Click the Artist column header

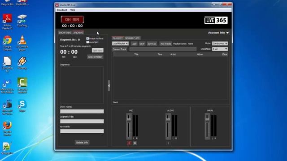173,55
